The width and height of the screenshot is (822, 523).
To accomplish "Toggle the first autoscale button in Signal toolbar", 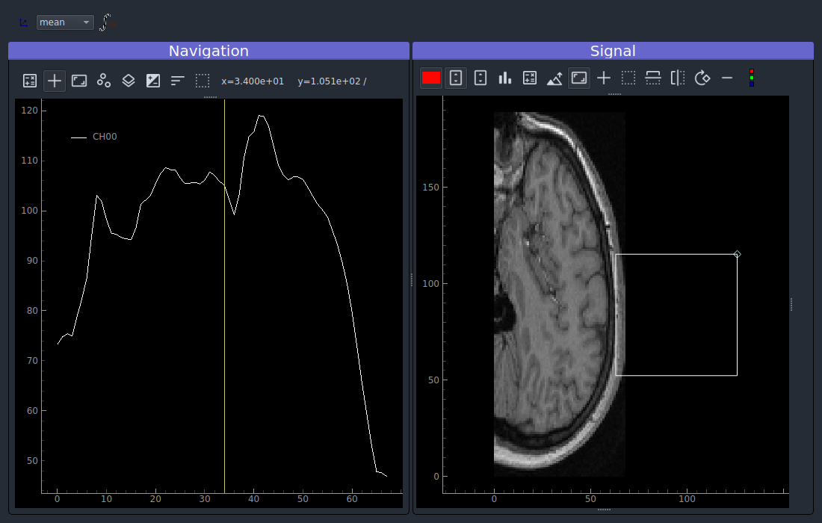I will (x=456, y=78).
